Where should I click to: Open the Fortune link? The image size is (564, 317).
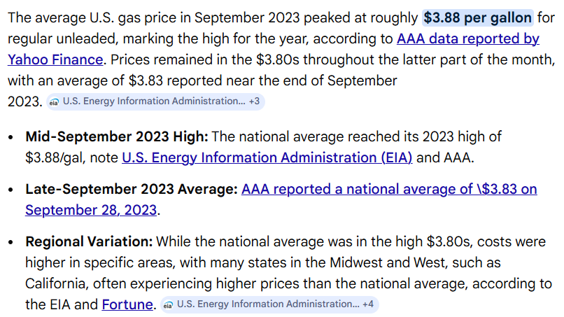pos(127,304)
